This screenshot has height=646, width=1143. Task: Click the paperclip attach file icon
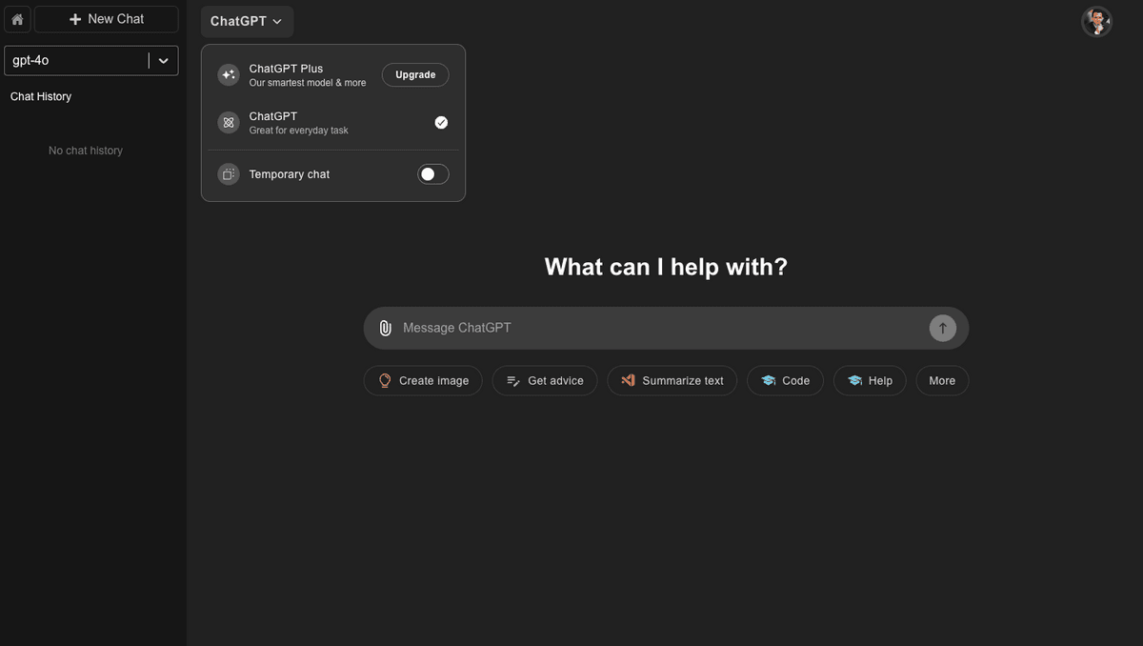(385, 328)
